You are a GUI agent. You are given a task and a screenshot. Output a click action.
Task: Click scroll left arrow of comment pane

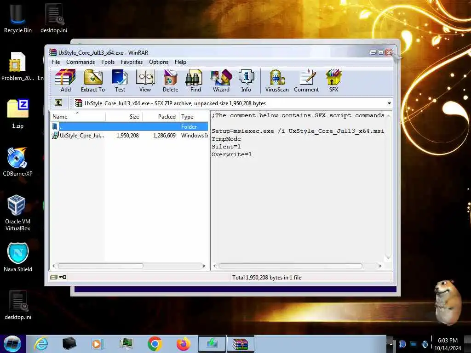214,266
